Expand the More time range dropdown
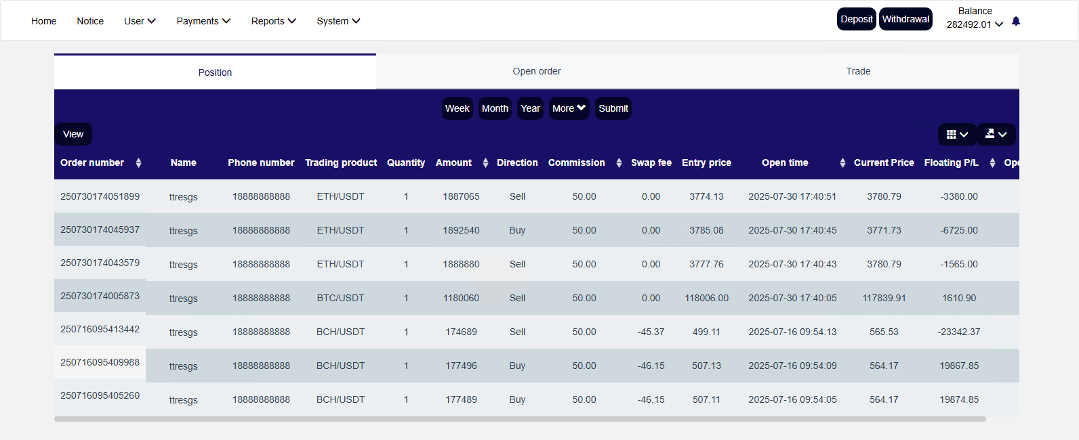The image size is (1079, 440). 569,108
